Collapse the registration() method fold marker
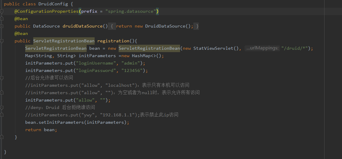The image size is (342, 159). 1,41
